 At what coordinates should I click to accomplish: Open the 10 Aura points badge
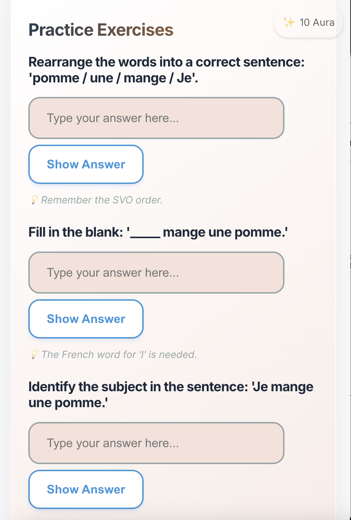point(309,23)
